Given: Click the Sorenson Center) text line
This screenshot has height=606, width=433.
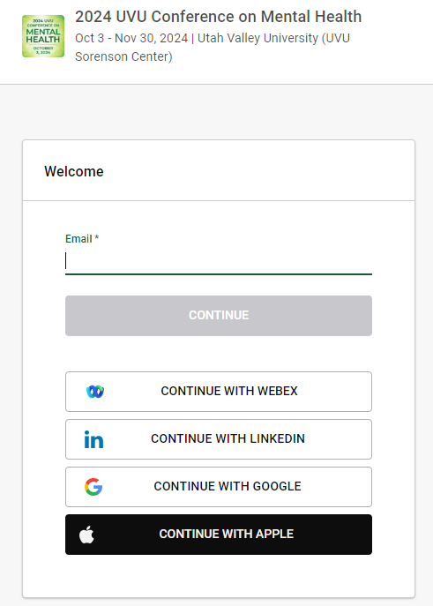Looking at the screenshot, I should [x=123, y=56].
